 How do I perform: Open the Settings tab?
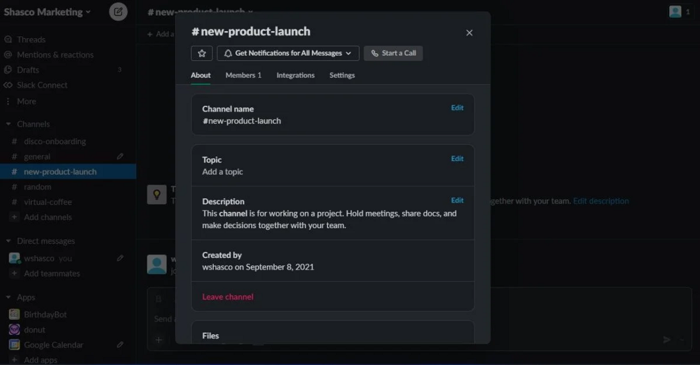[342, 75]
